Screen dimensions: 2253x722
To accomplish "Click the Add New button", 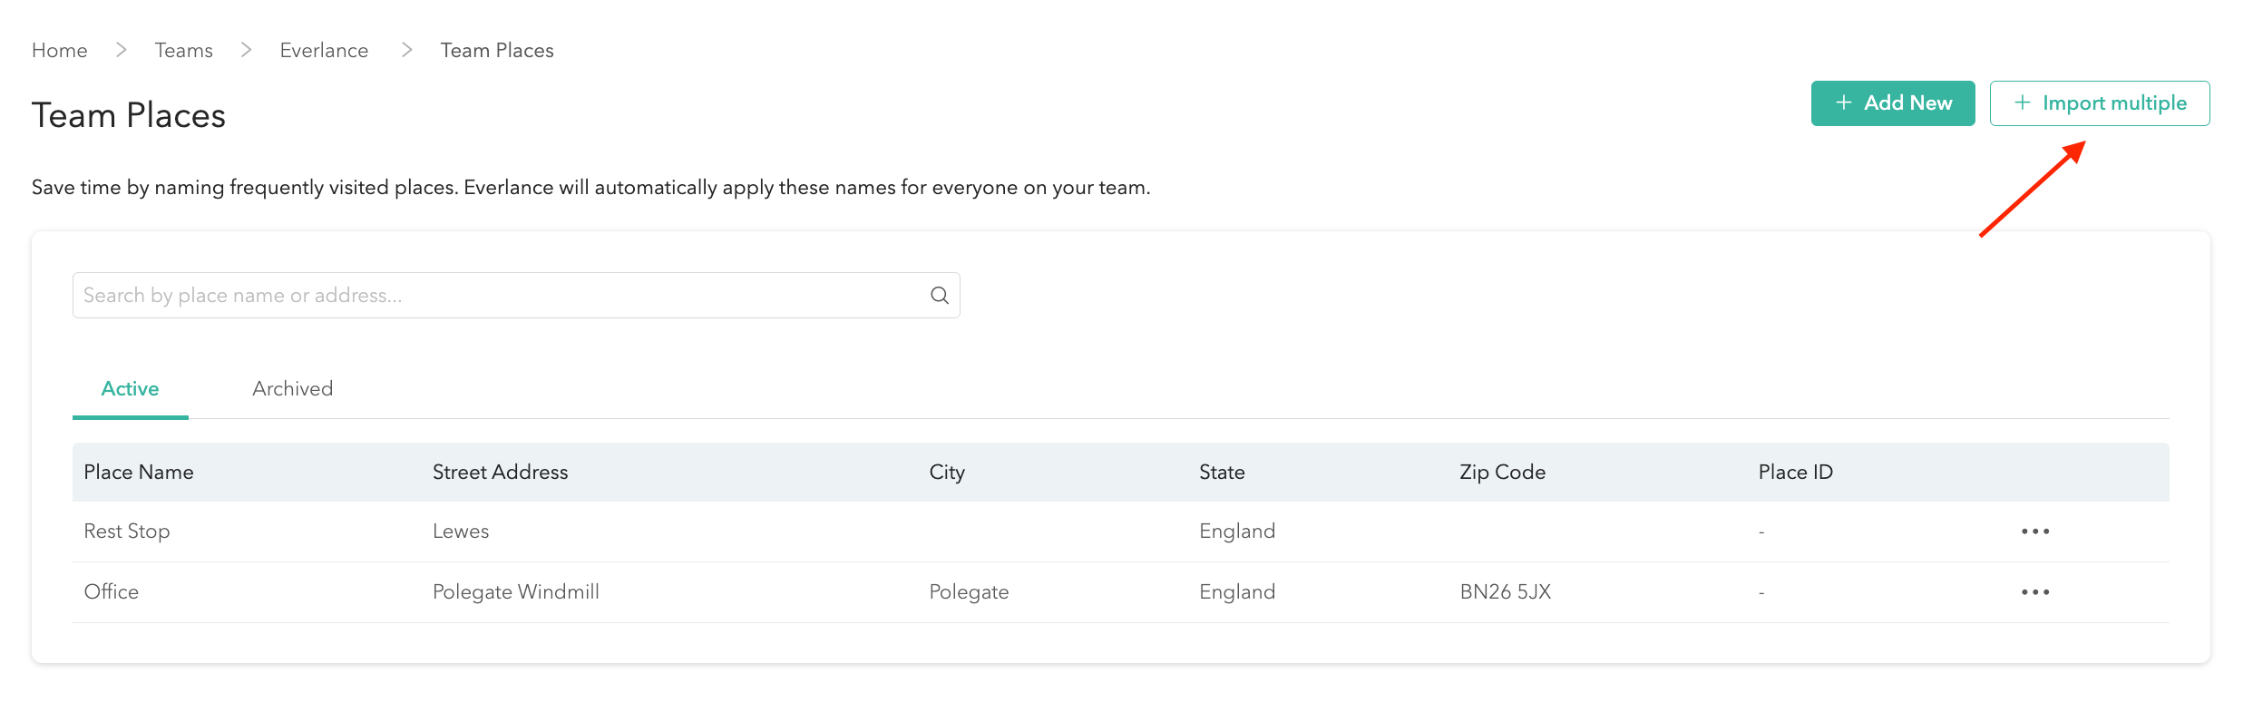I will point(1892,103).
